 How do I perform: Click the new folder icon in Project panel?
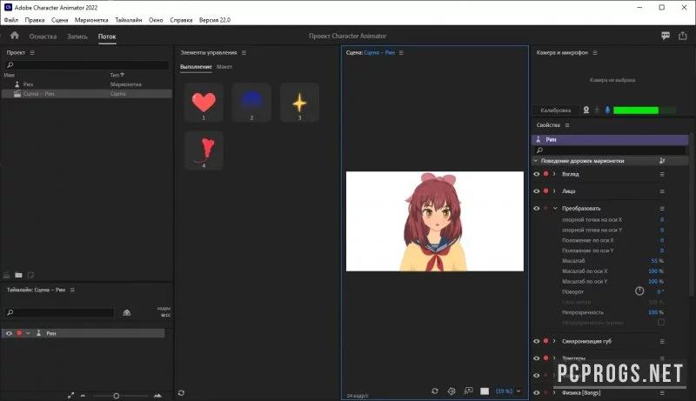[x=18, y=275]
